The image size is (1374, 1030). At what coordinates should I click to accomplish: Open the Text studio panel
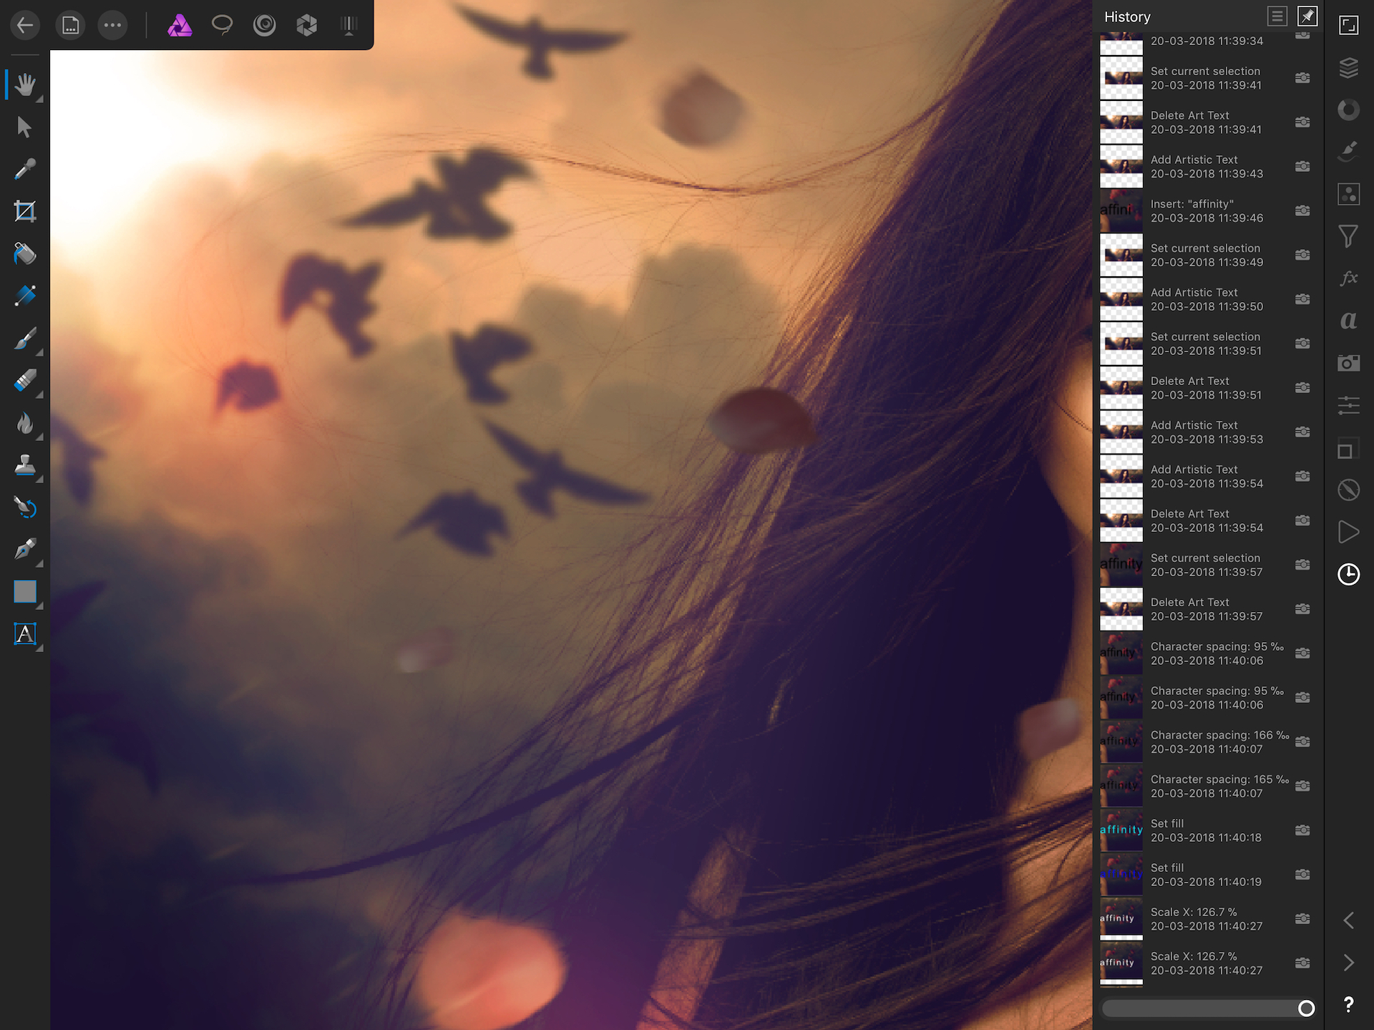[x=1348, y=322]
